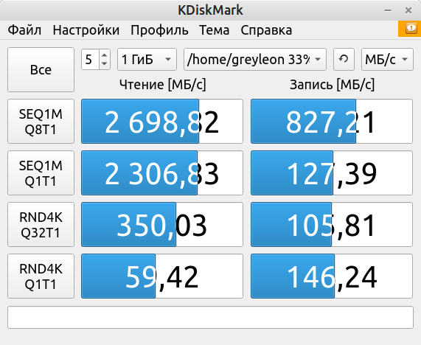This screenshot has width=421, height=345.
Task: Click the read result 2 698,82
Action: point(162,122)
